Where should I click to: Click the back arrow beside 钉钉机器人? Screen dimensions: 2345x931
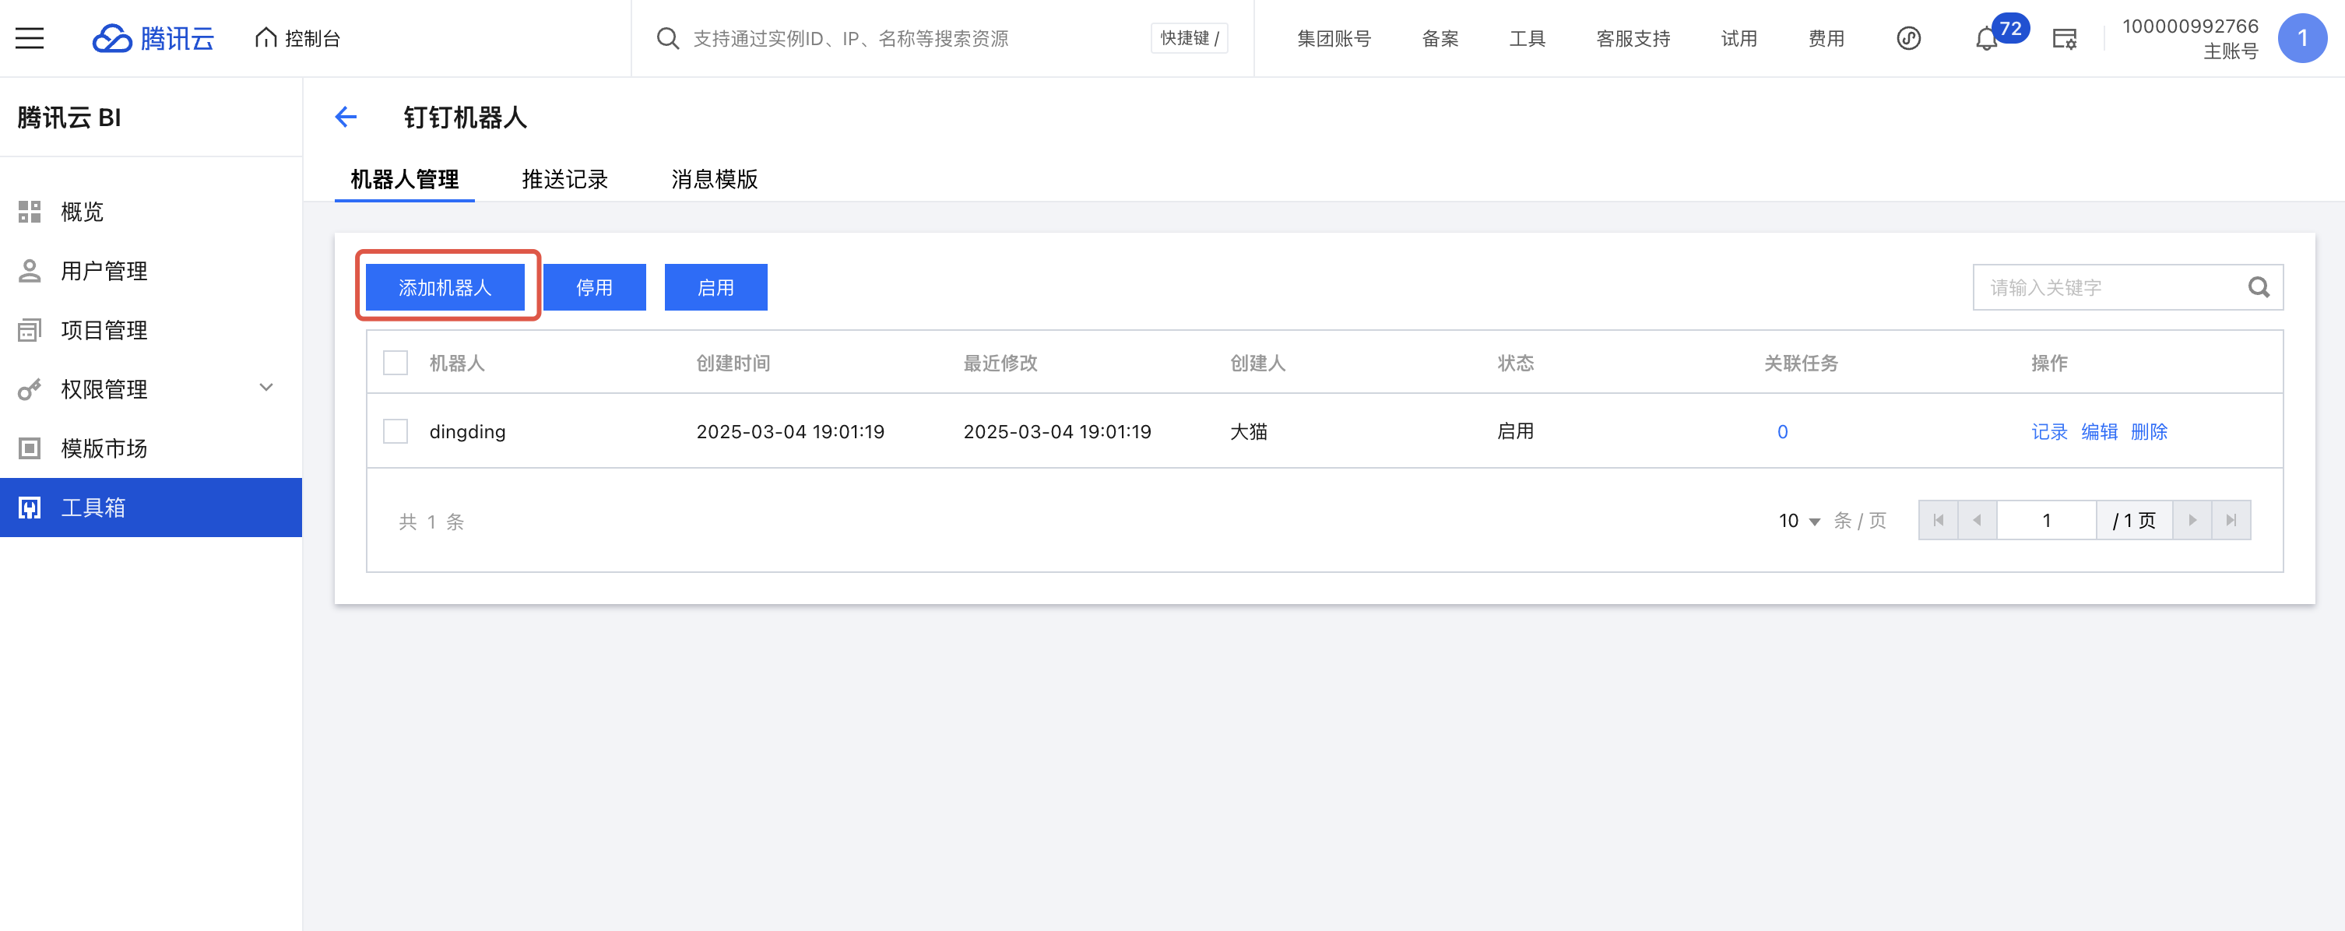point(346,118)
